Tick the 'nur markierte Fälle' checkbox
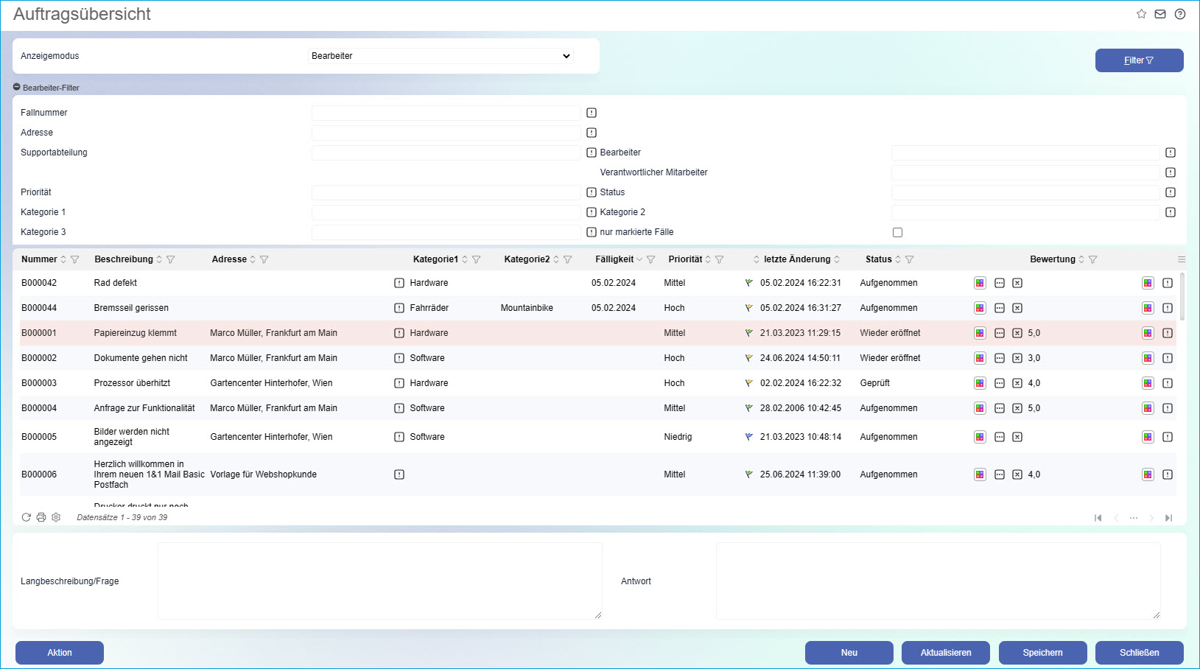 click(897, 232)
